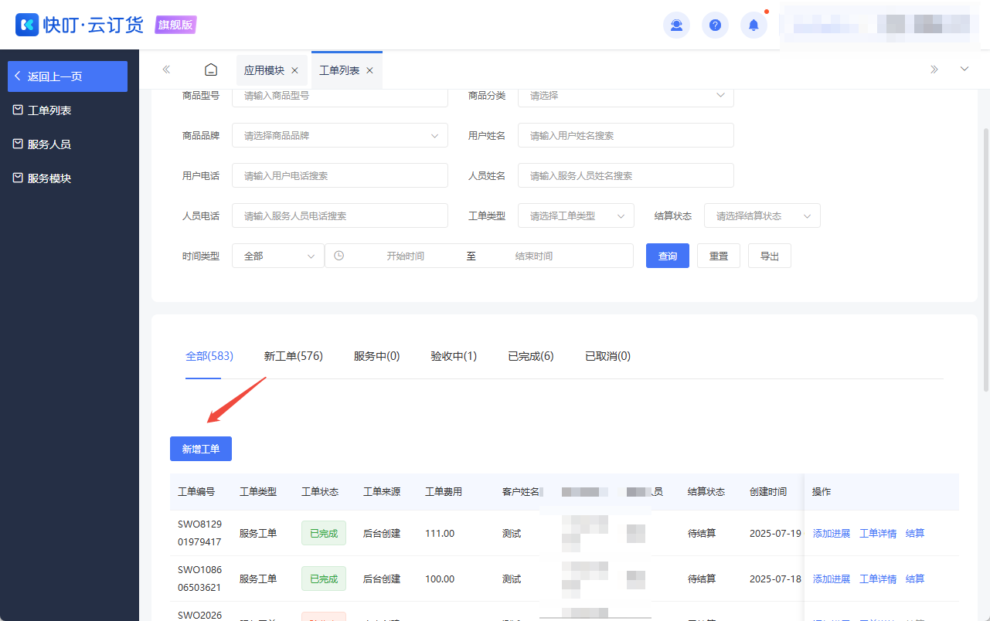The height and width of the screenshot is (621, 990).
Task: Open the notification bell icon
Action: pyautogui.click(x=754, y=25)
